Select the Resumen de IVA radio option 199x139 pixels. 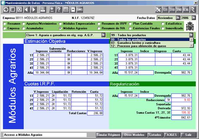[99, 29]
